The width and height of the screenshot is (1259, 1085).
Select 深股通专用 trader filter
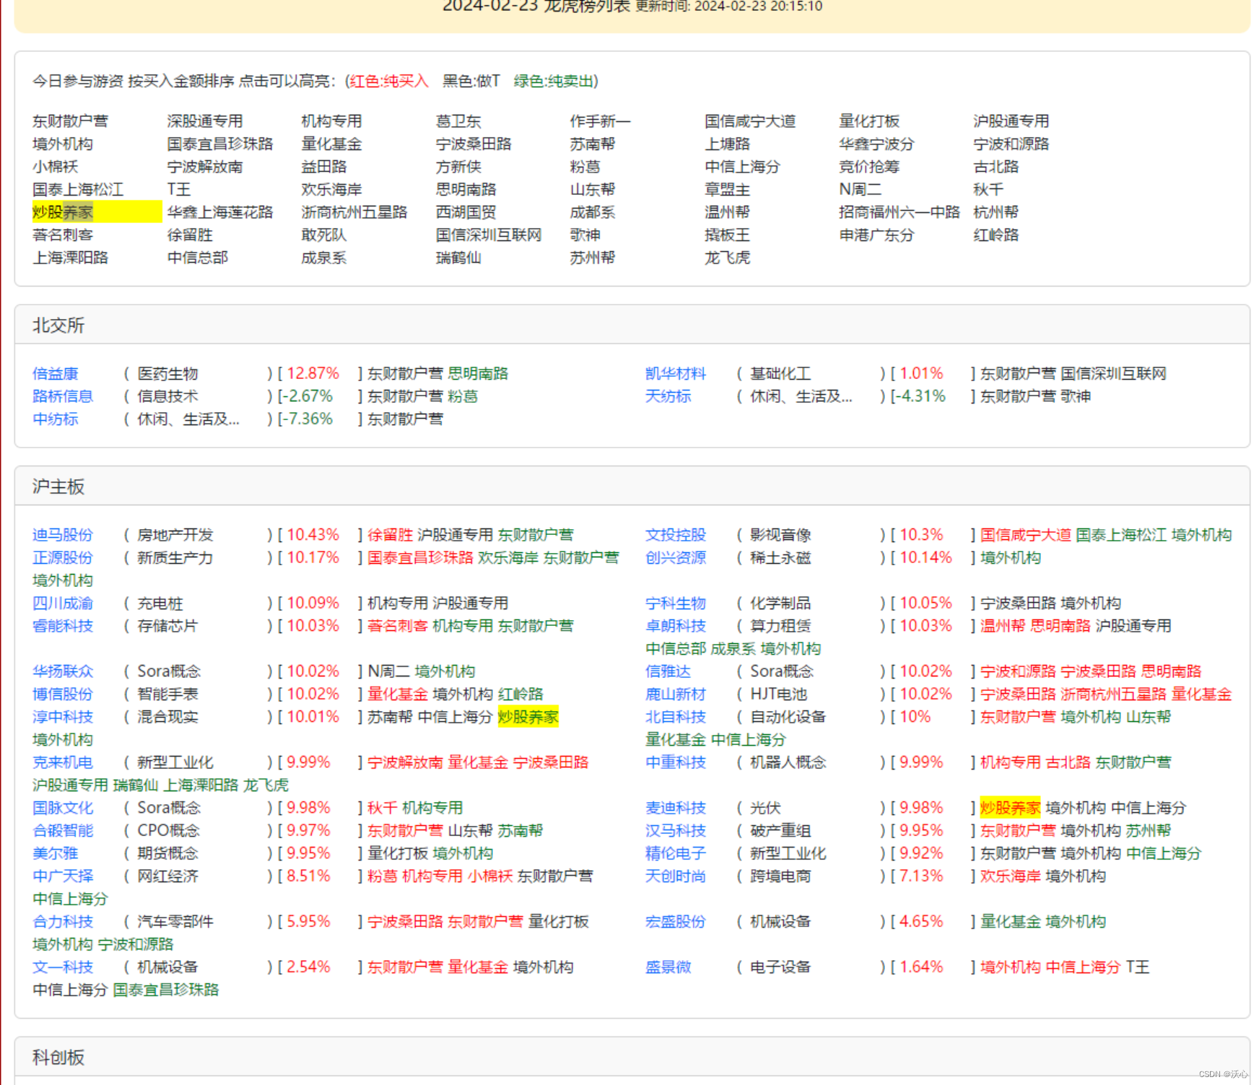point(205,121)
